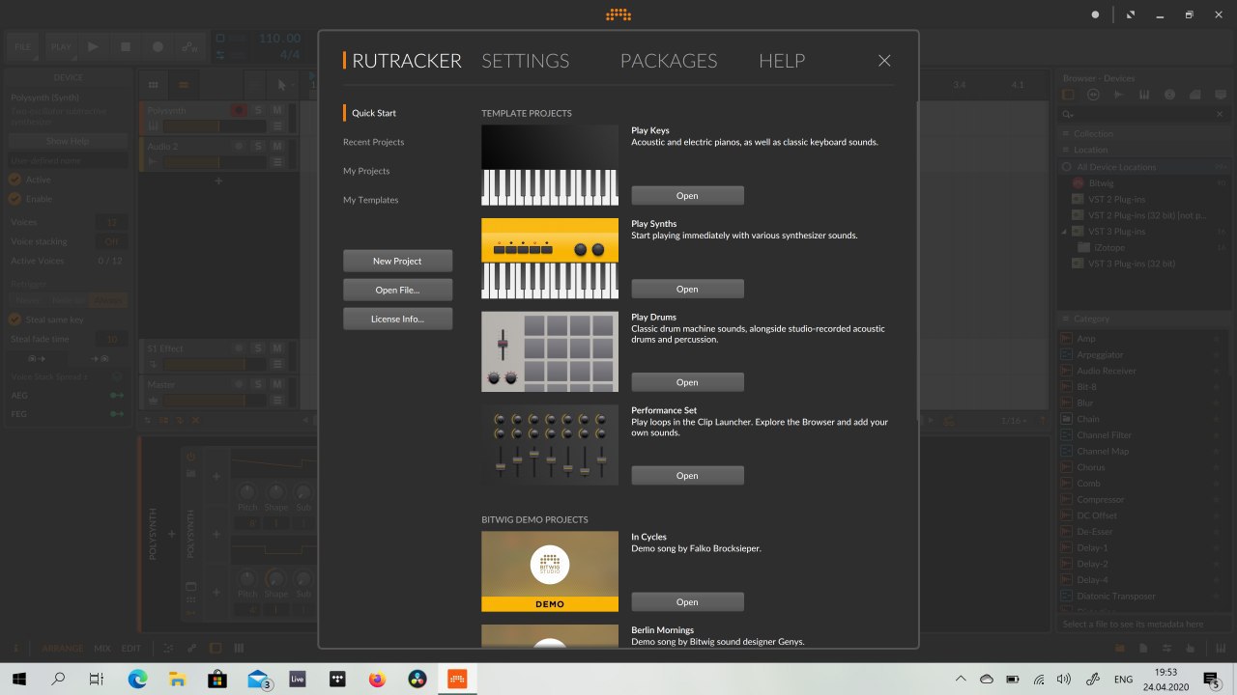Screen dimensions: 1237x695
Task: Adjust Polysynth track volume slider
Action: 213,126
